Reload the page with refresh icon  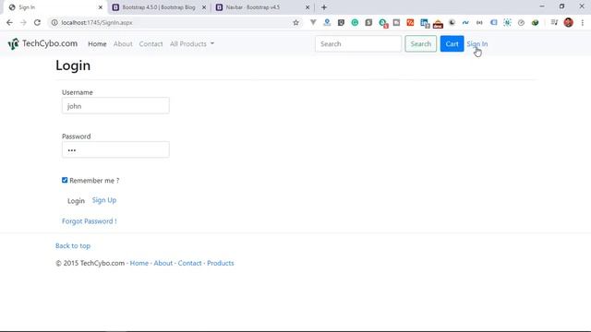pos(37,22)
